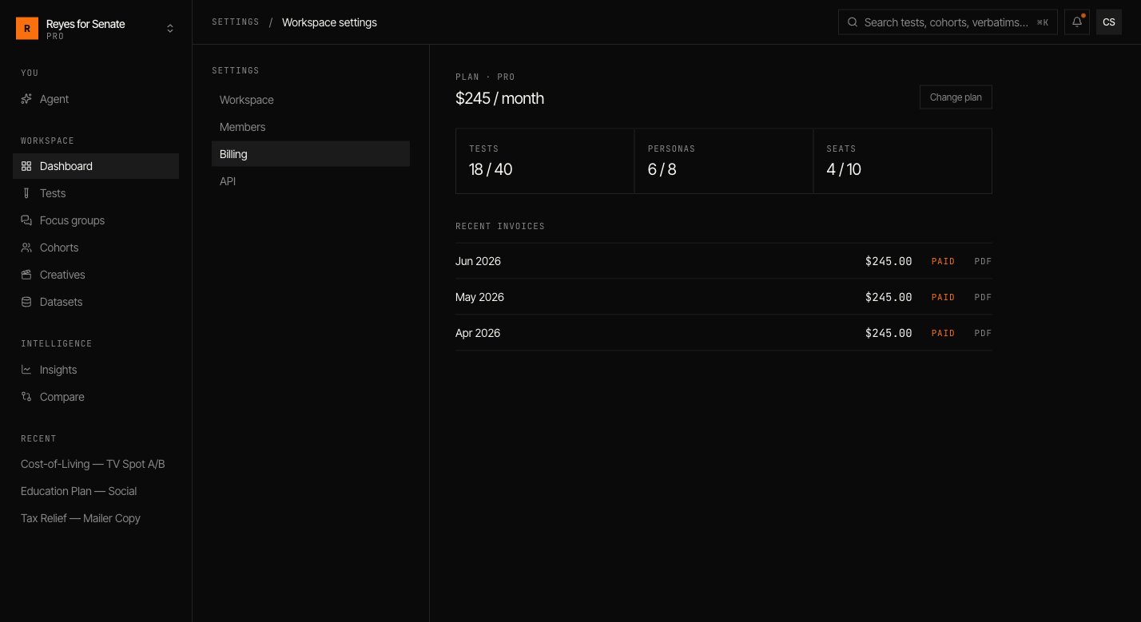Click the Jun 2026 invoice row label

(x=478, y=261)
